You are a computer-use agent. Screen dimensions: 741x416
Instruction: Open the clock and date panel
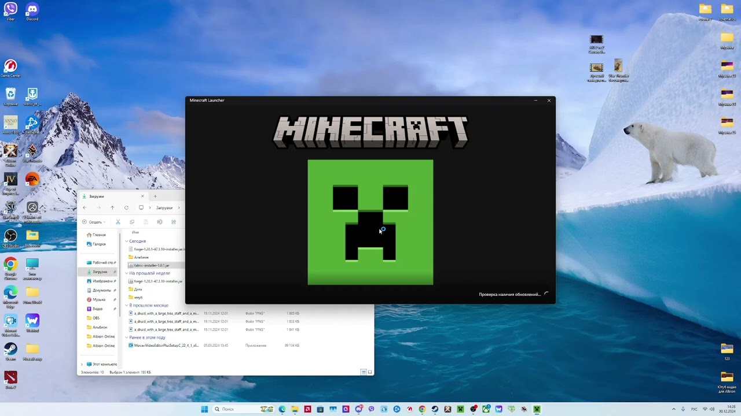pyautogui.click(x=728, y=409)
